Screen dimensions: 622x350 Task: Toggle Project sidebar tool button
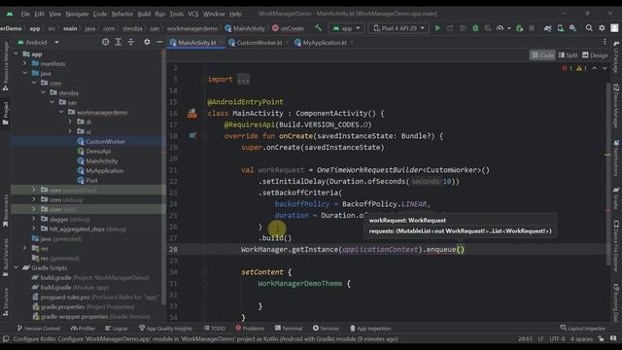coord(6,113)
